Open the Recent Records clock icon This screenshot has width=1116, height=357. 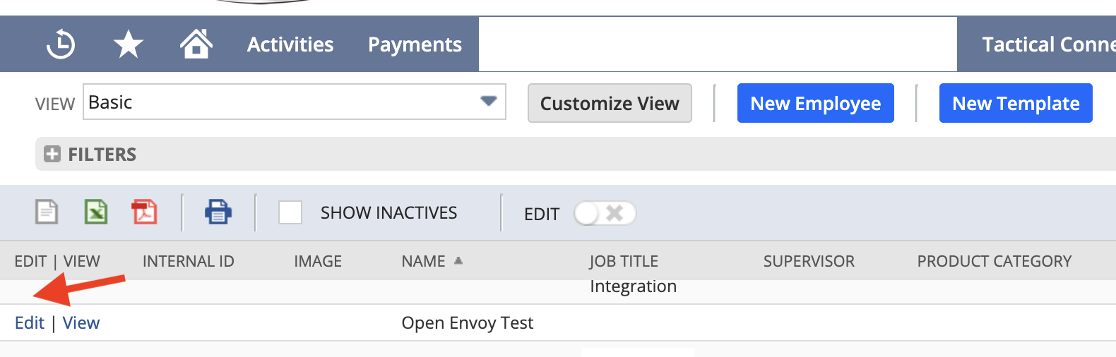61,44
